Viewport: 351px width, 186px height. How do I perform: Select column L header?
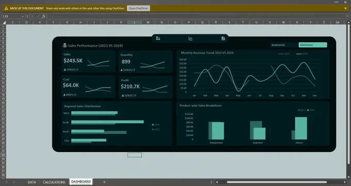tap(135, 22)
